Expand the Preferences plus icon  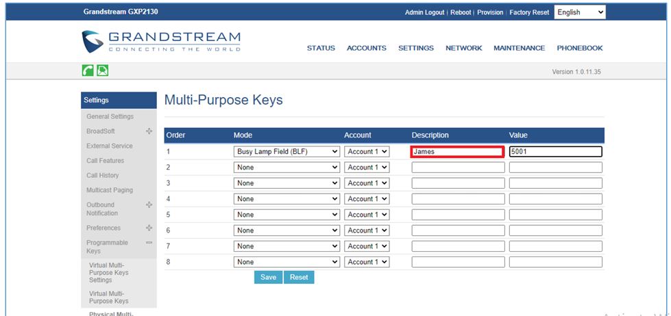(149, 228)
